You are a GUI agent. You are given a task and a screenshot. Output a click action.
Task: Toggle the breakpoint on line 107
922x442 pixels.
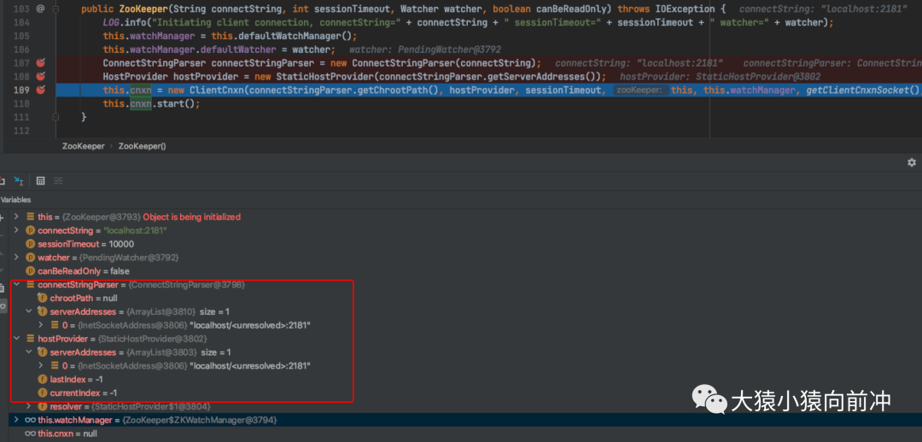coord(41,63)
